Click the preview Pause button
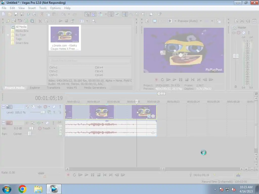 point(181,80)
